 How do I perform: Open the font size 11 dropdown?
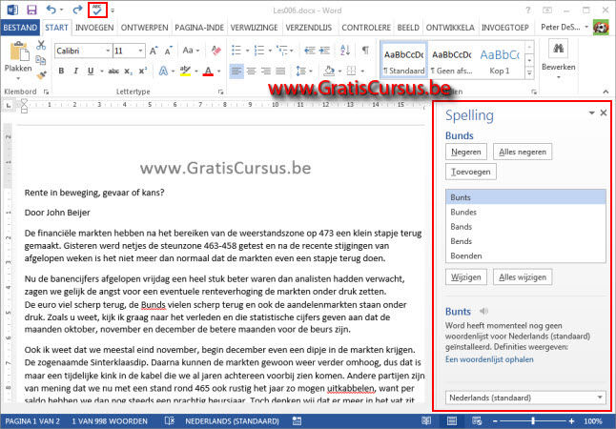click(x=140, y=51)
